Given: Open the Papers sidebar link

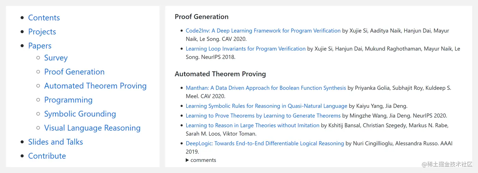Looking at the screenshot, I should coord(40,46).
